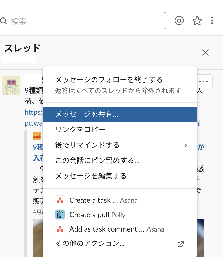The height and width of the screenshot is (257, 223).
Task: Open the @ mentions and reactions view
Action: (x=179, y=21)
